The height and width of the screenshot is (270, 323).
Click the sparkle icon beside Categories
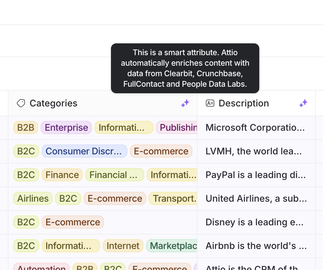point(185,103)
